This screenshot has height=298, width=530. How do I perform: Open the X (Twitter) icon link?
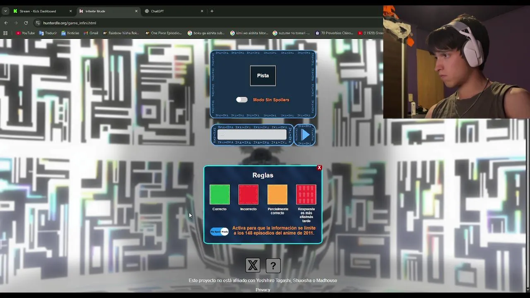253,265
